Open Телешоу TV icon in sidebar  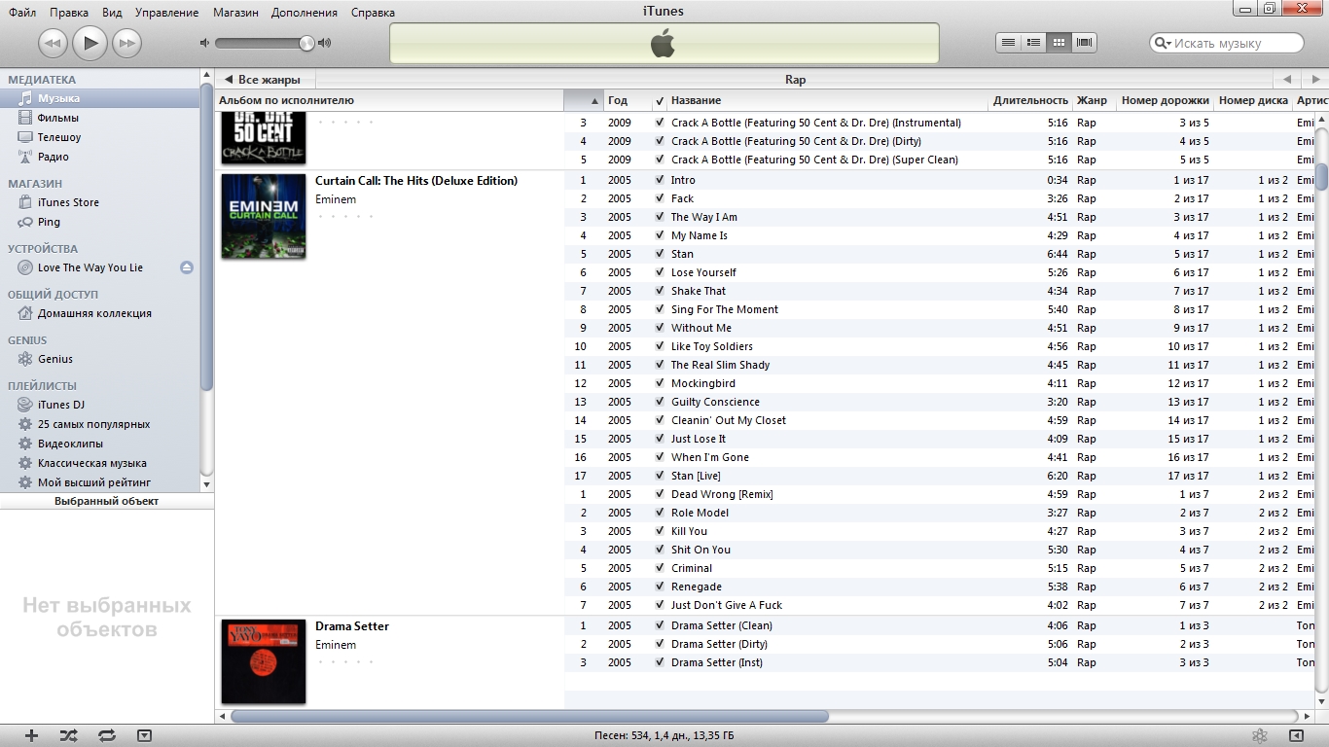pos(25,137)
